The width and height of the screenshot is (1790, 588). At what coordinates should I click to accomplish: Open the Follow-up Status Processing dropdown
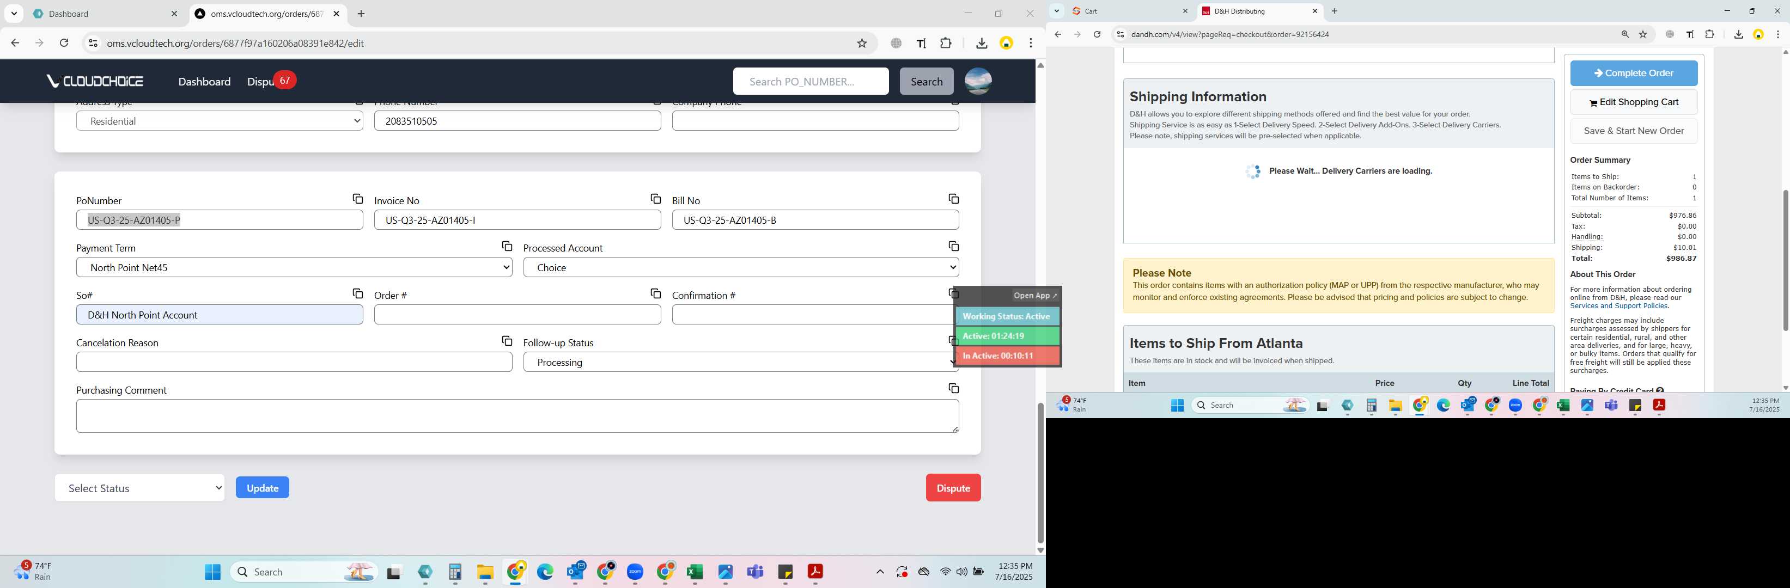pyautogui.click(x=741, y=363)
